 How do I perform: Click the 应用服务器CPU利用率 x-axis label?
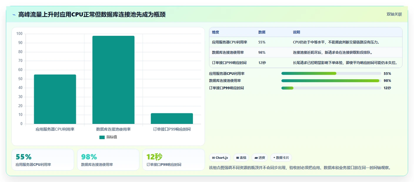[x=55, y=129]
